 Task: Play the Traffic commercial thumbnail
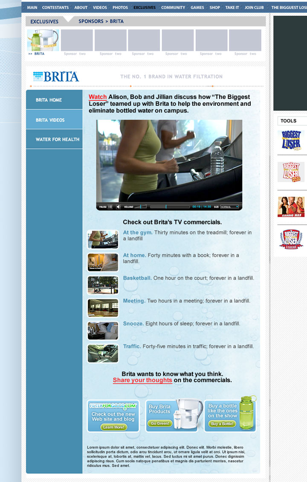[x=103, y=353]
